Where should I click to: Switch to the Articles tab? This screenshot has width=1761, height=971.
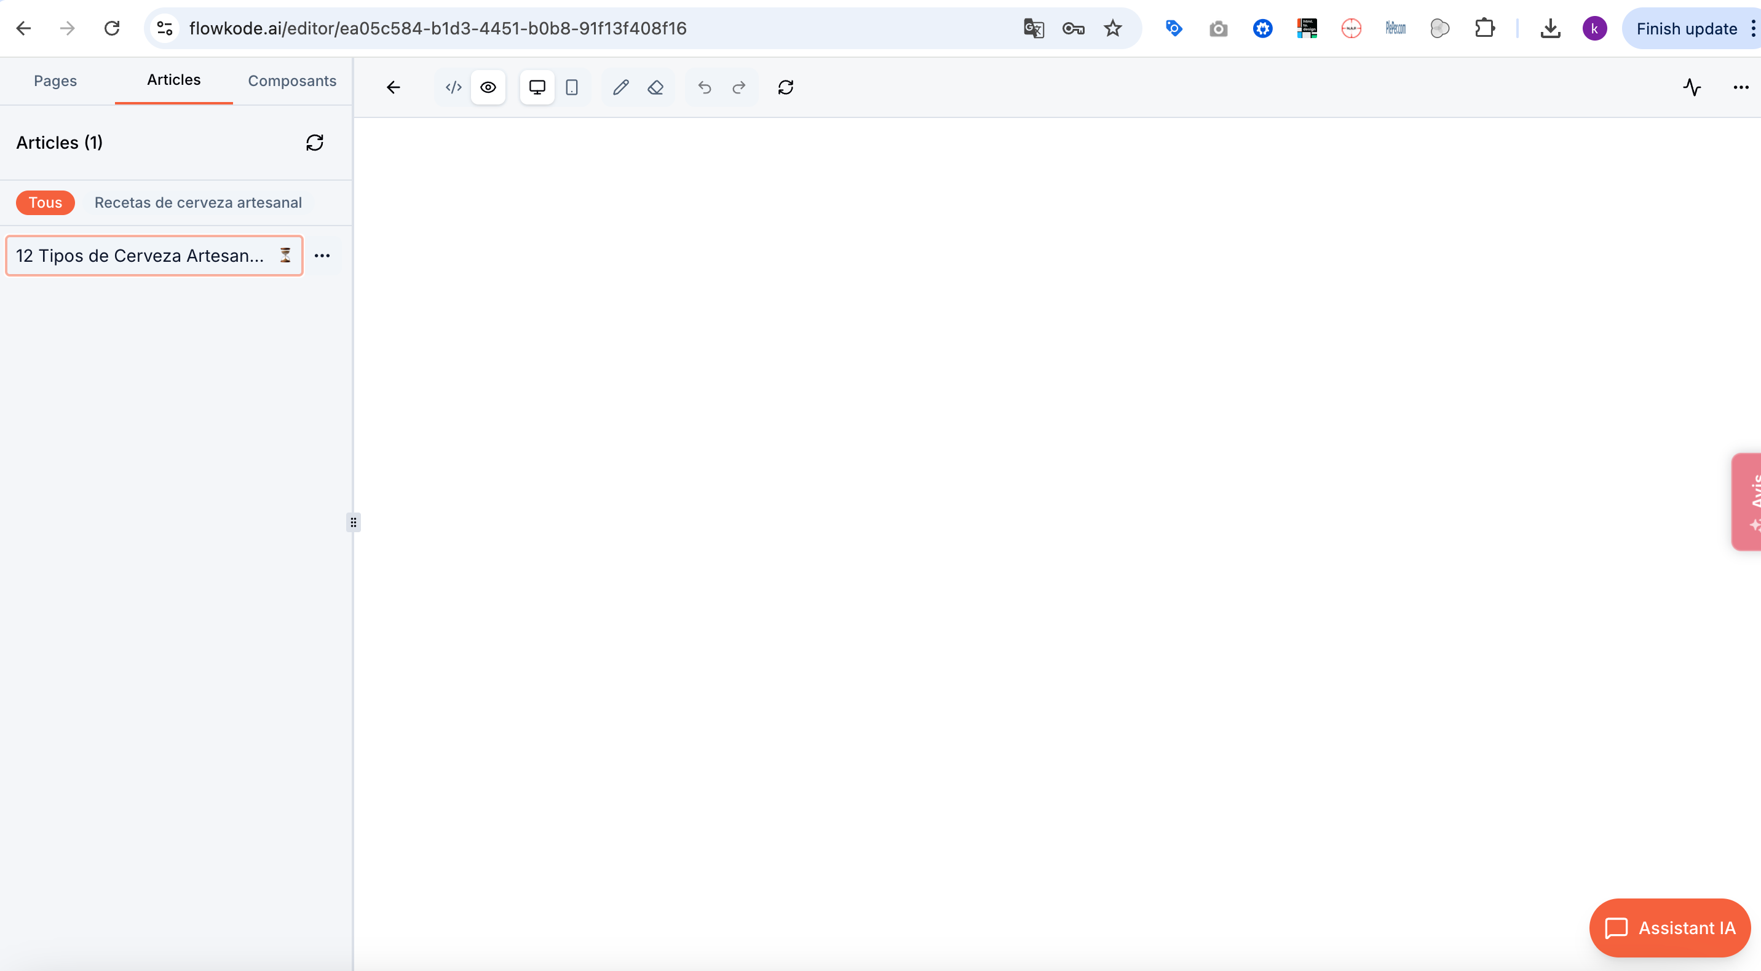coord(173,80)
